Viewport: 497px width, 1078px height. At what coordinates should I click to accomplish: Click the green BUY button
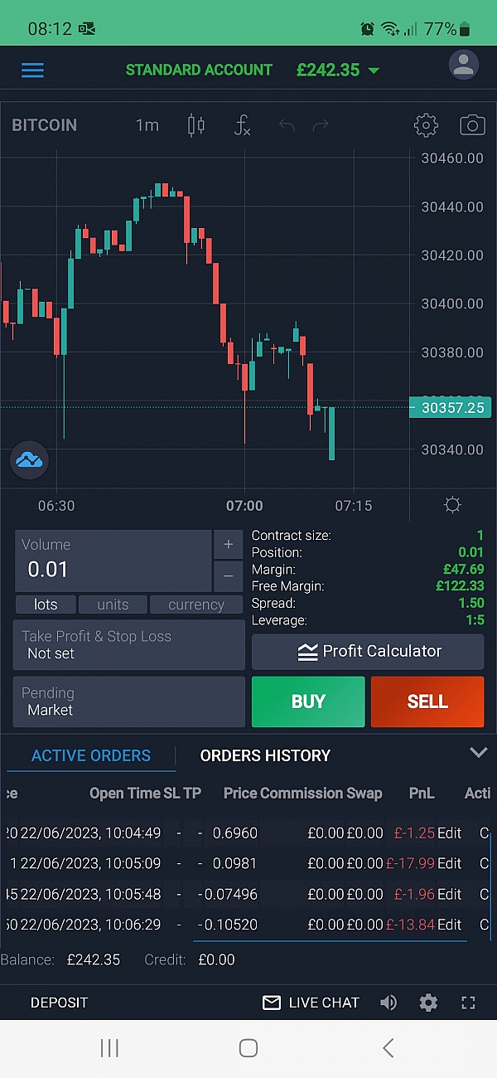[308, 702]
